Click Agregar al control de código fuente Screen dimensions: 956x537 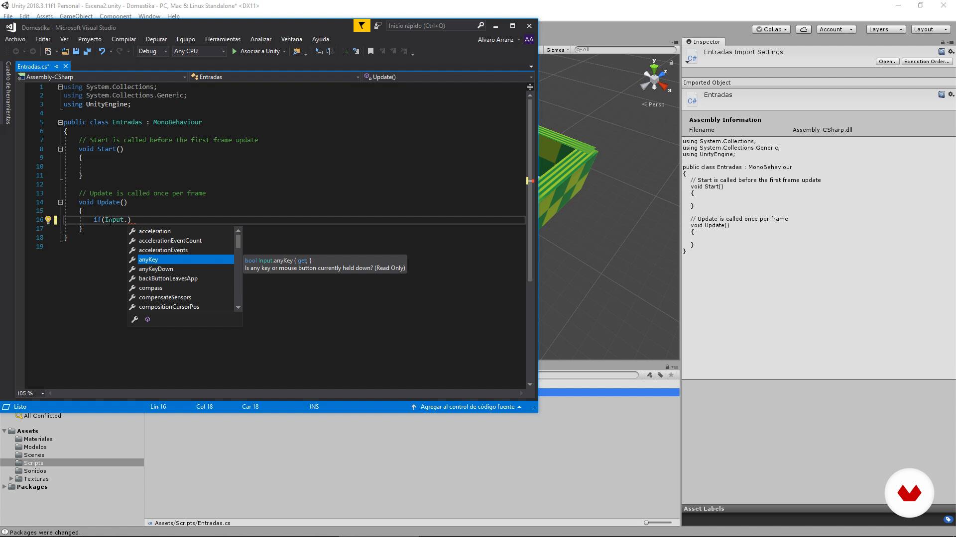pyautogui.click(x=467, y=407)
